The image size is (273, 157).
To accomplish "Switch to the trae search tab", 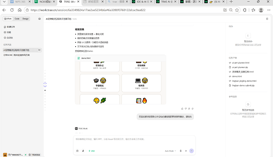I will click(118, 2).
